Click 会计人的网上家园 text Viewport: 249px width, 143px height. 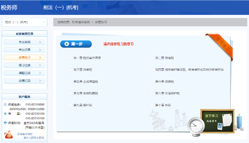tap(34, 138)
